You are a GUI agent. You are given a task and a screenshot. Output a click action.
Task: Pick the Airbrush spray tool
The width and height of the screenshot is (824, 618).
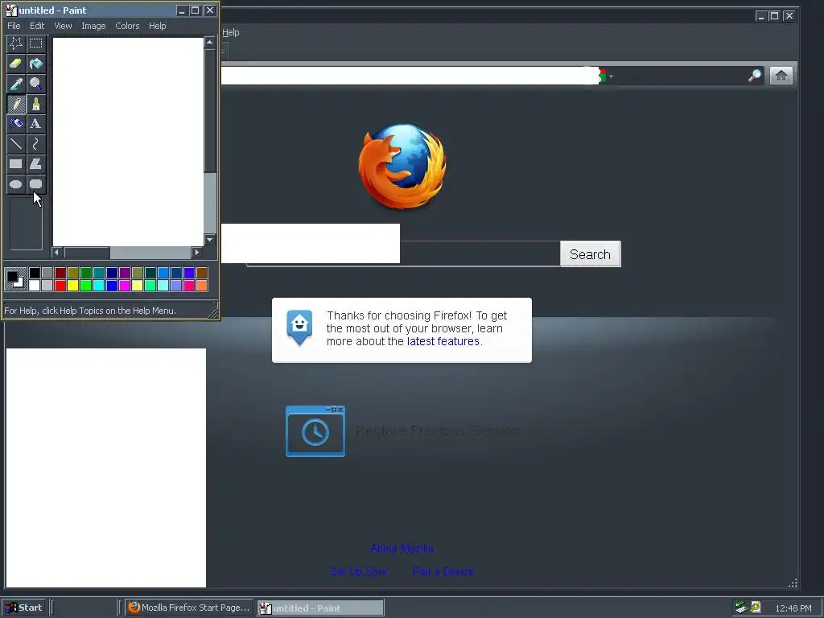16,123
